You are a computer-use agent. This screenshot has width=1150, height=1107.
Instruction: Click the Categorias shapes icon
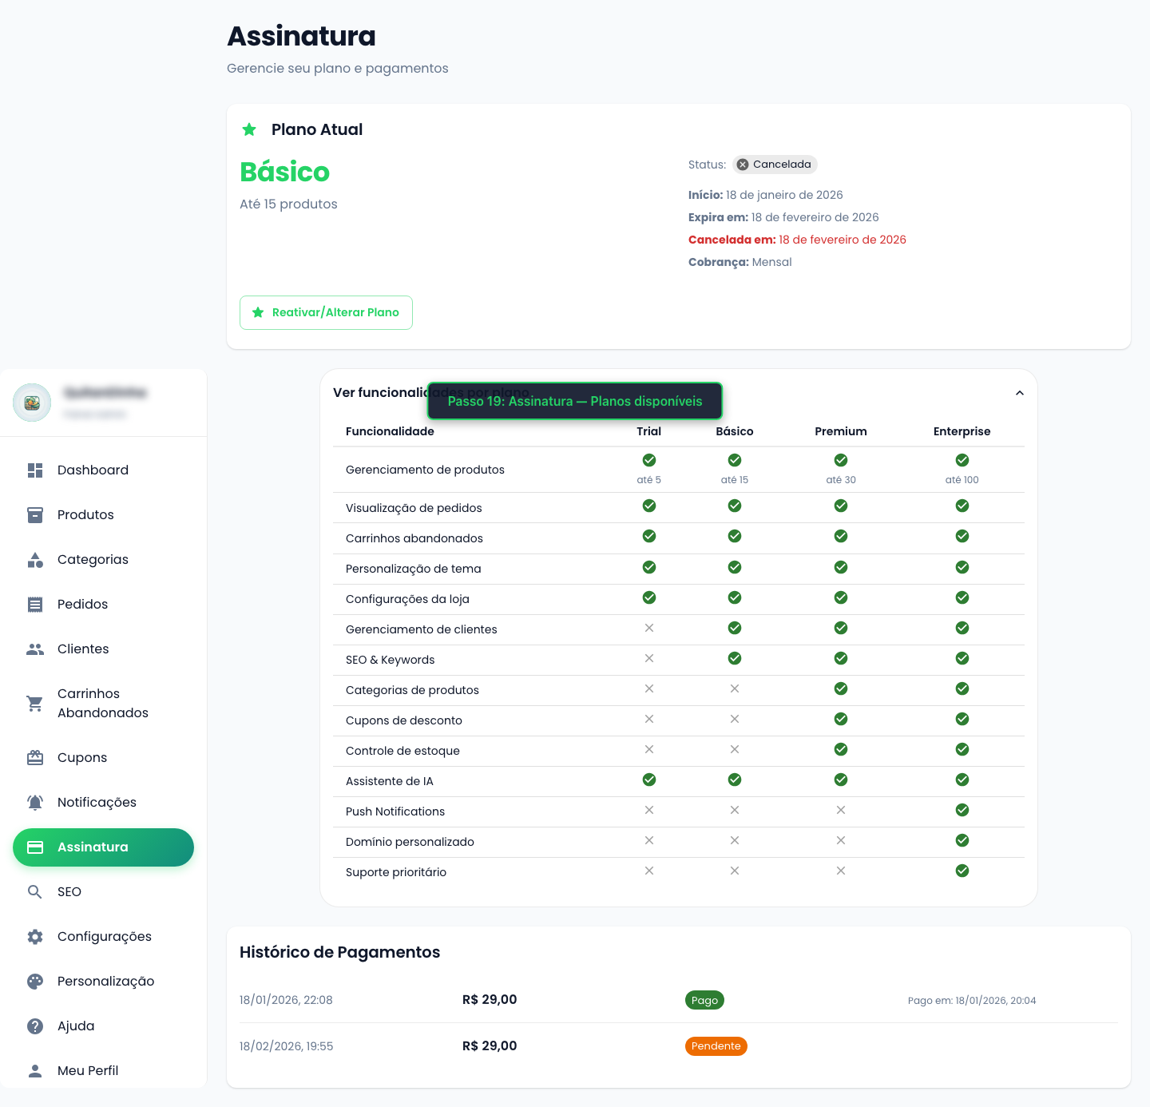[x=35, y=560]
